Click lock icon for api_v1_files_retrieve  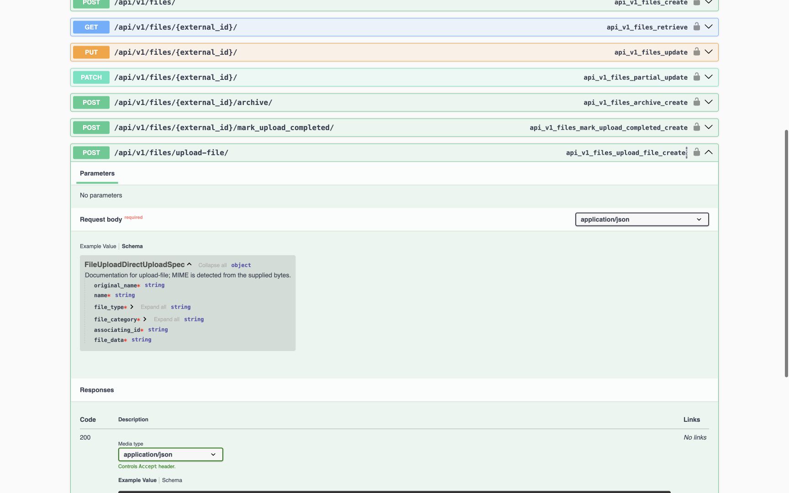click(x=696, y=26)
